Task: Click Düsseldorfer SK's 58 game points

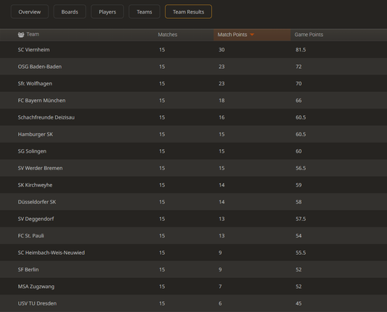Action: [299, 202]
